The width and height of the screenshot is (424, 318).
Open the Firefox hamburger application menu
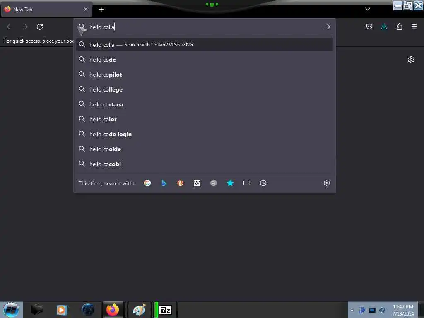[x=414, y=26]
